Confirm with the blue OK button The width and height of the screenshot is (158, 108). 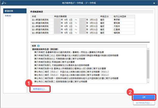pyautogui.click(x=144, y=97)
